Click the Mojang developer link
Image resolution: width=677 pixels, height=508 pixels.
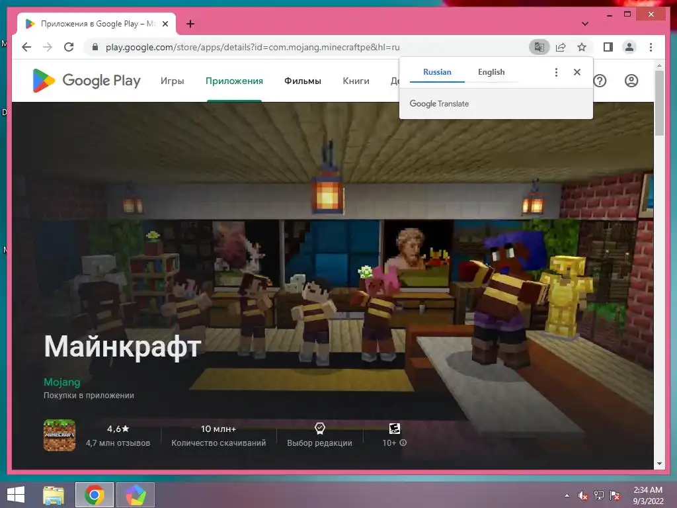click(x=61, y=382)
